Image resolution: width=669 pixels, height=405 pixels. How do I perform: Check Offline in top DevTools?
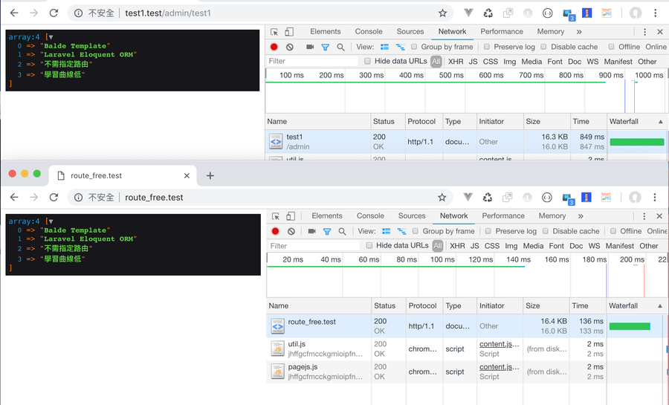tap(612, 47)
